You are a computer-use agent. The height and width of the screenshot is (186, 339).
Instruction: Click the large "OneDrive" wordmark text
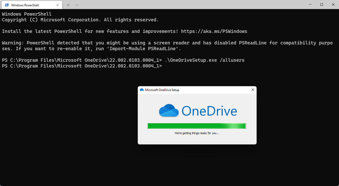tap(209, 111)
